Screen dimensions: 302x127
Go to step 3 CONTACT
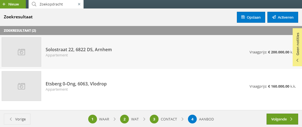point(163,119)
